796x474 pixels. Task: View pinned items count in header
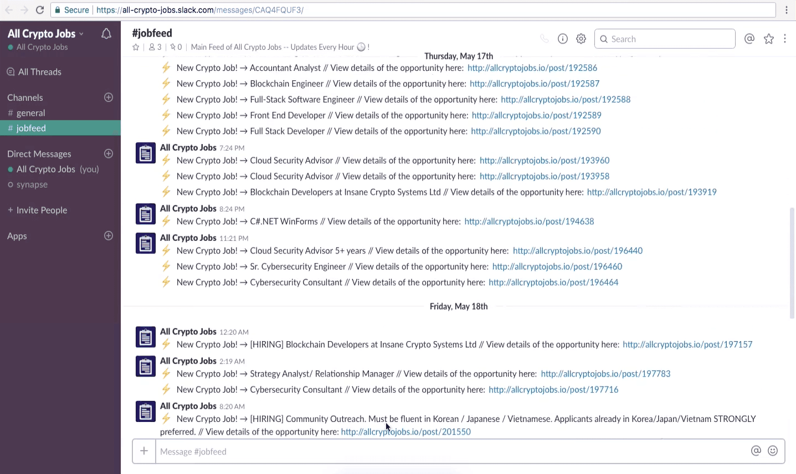[x=176, y=47]
